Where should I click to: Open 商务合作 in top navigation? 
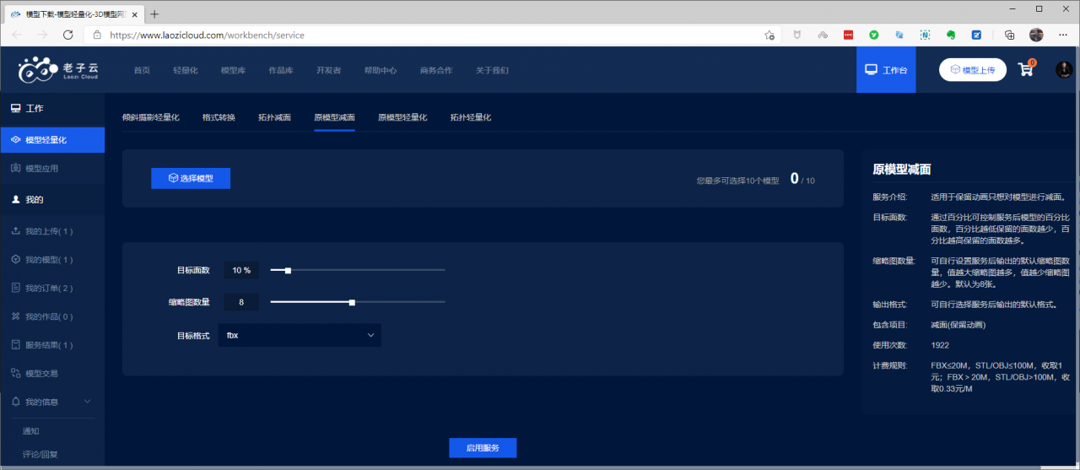[x=436, y=70]
